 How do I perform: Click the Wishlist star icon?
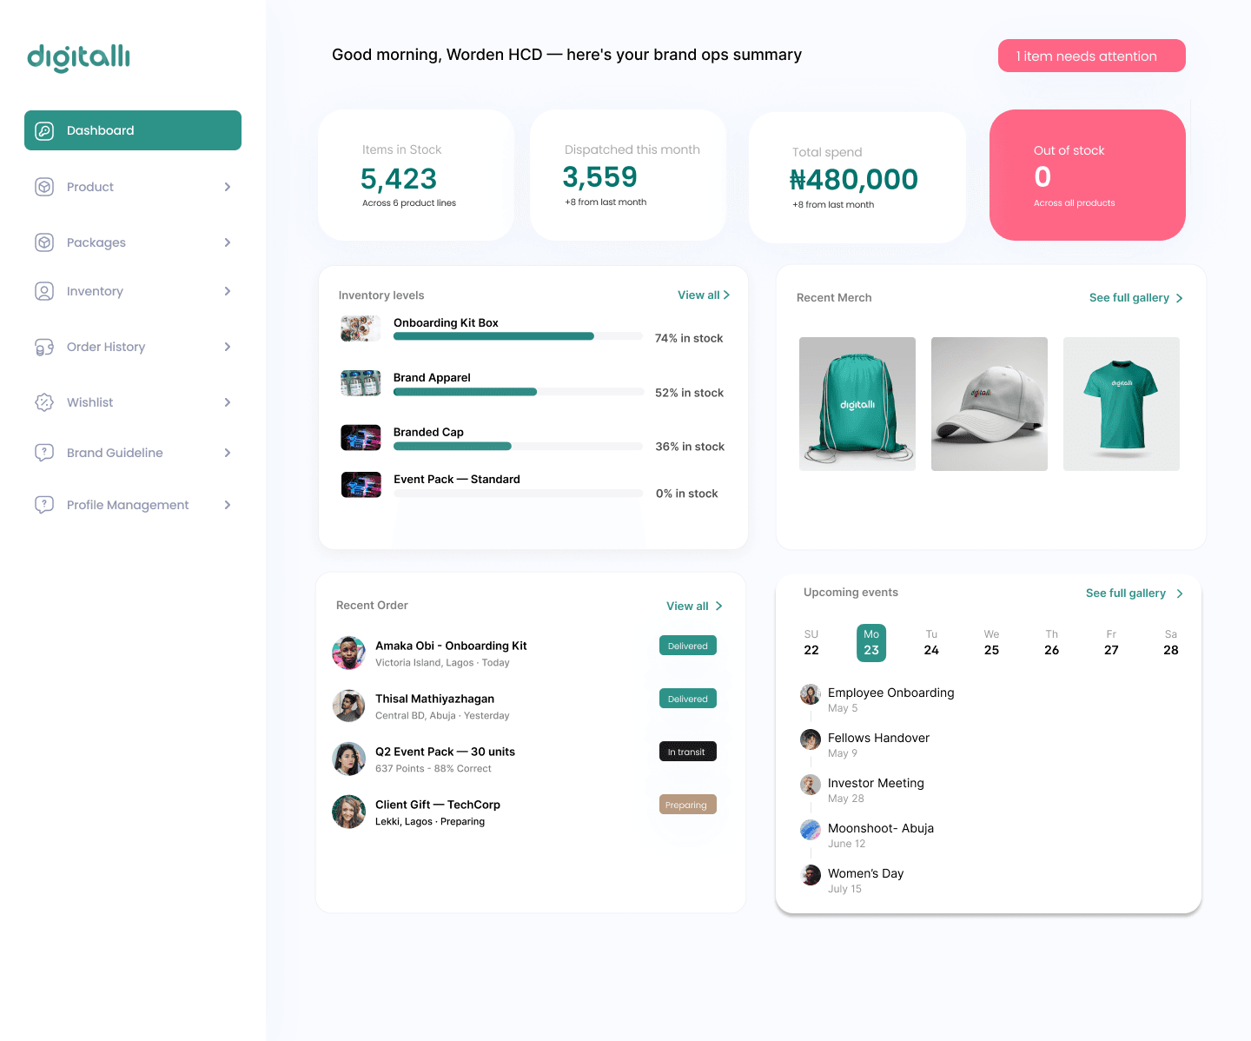[x=44, y=401]
